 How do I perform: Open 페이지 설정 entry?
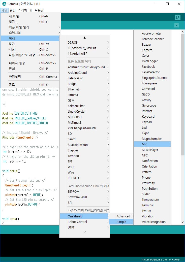click(x=30, y=63)
